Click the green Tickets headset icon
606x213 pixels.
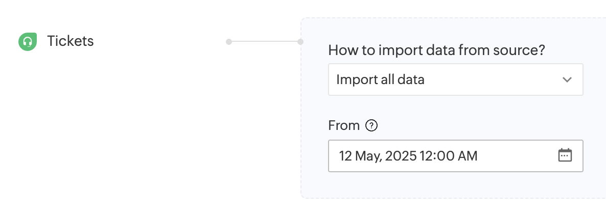coord(28,42)
